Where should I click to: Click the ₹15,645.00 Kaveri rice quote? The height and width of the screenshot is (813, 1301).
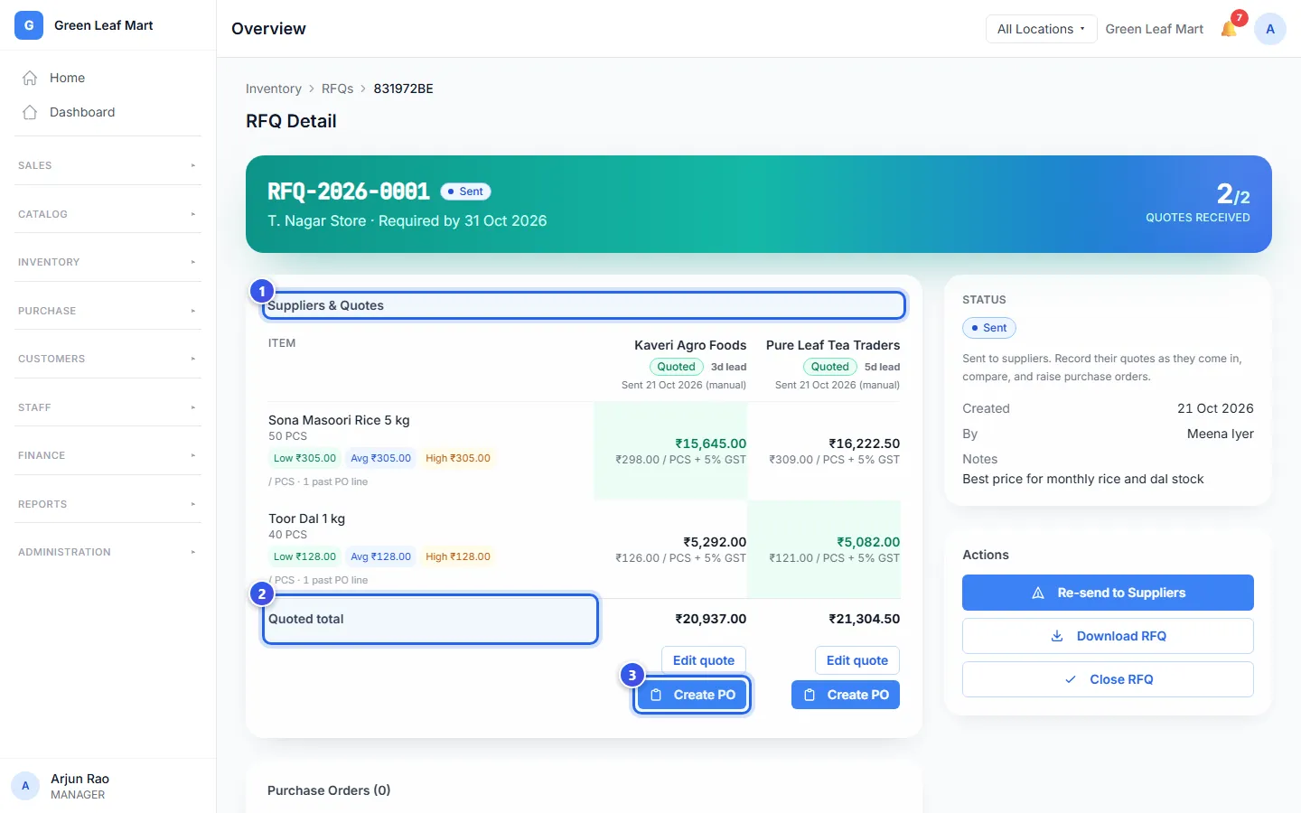click(x=710, y=444)
